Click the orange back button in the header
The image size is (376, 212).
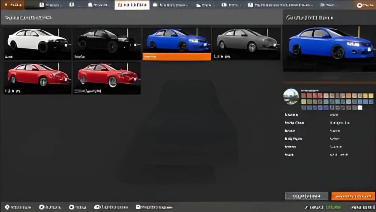12,5
